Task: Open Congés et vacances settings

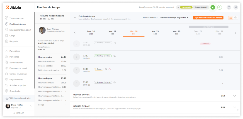Action: 18,74
